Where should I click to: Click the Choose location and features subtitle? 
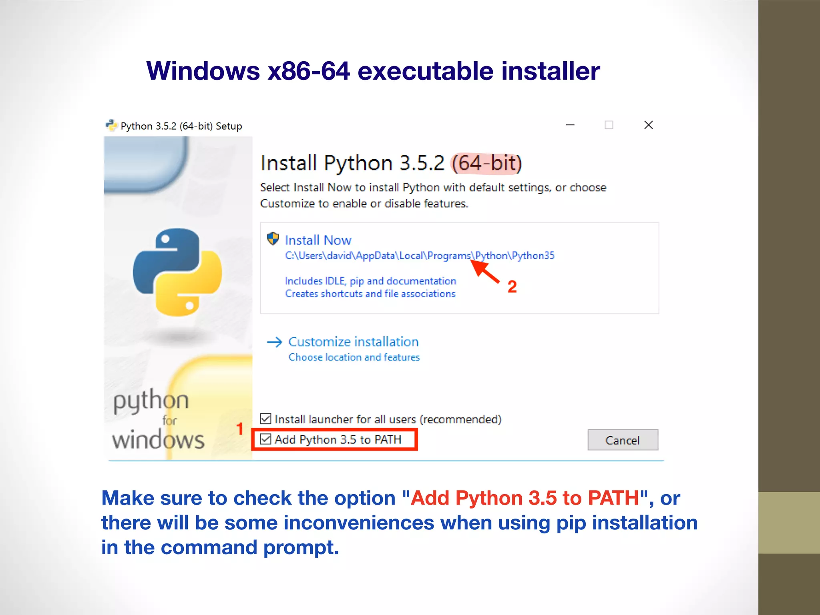(354, 357)
